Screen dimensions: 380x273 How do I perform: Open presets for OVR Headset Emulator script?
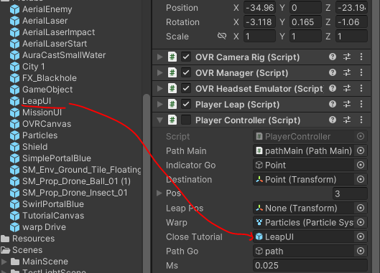pyautogui.click(x=347, y=88)
